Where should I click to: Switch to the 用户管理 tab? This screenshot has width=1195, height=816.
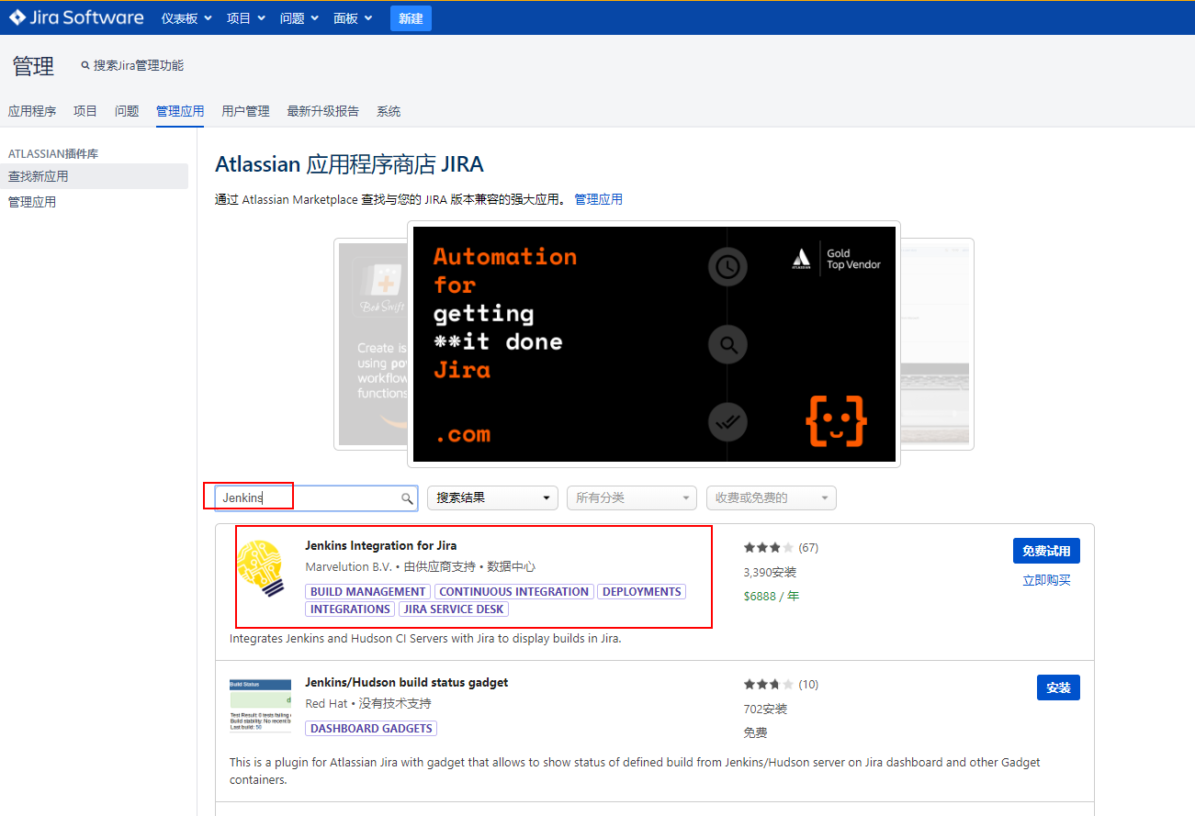pyautogui.click(x=245, y=111)
